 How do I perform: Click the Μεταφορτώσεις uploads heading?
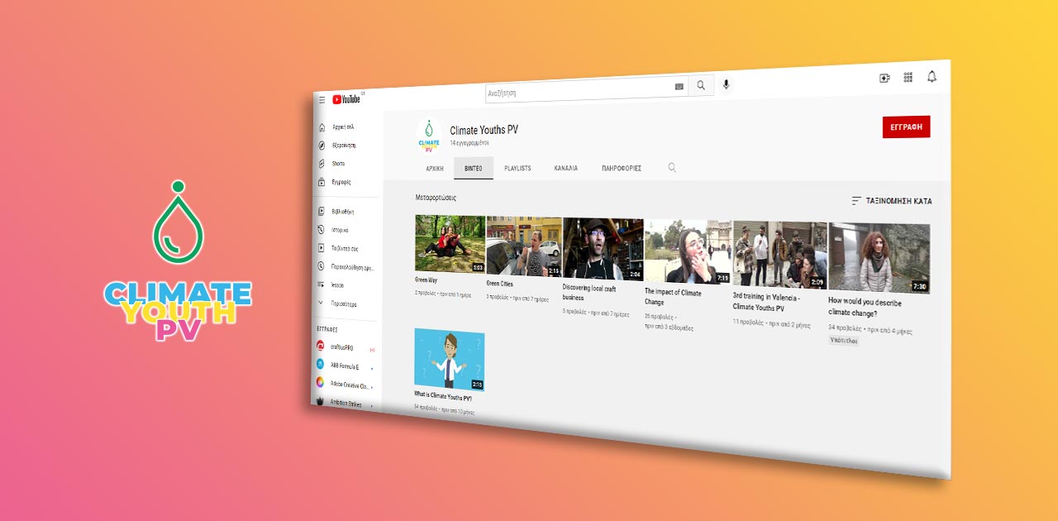click(x=436, y=198)
